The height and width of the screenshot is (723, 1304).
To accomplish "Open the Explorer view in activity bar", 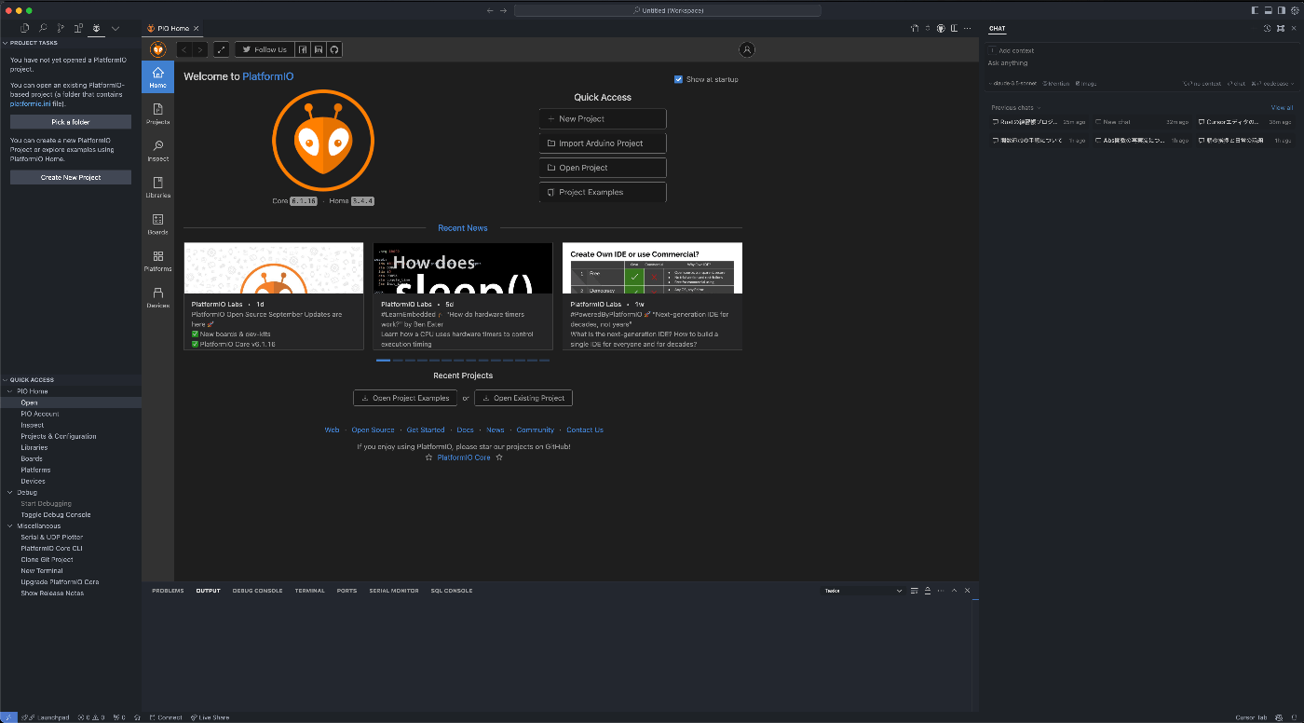I will [x=24, y=29].
